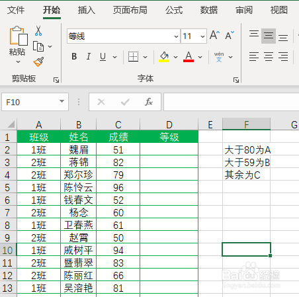
Task: Toggle Bold formatting
Action: coord(74,57)
